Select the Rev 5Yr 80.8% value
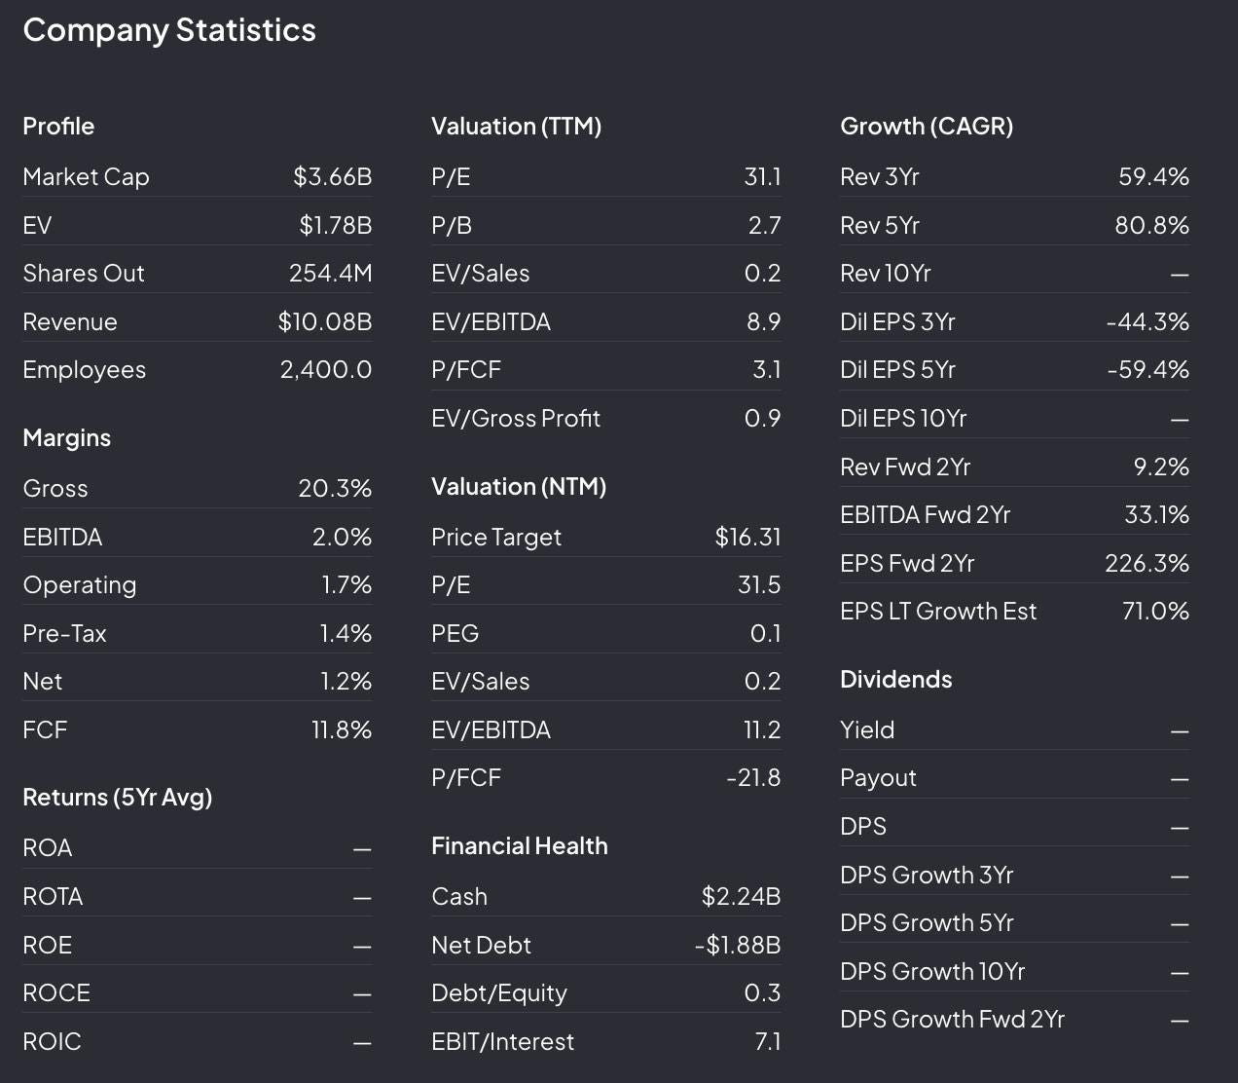This screenshot has width=1238, height=1083. coord(1152,226)
